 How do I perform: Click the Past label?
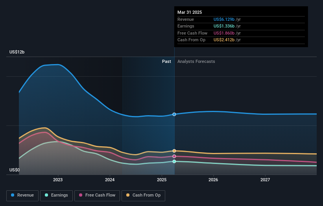pos(166,62)
